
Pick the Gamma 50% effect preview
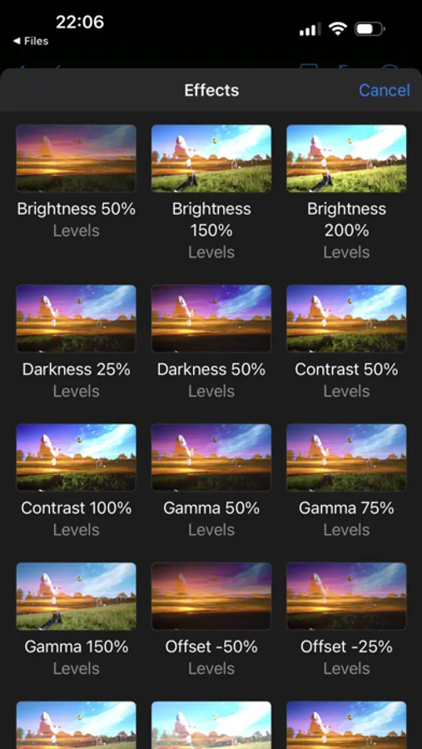(x=211, y=458)
